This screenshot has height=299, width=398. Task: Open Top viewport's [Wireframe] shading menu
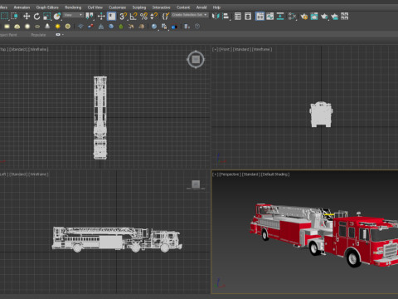38,49
